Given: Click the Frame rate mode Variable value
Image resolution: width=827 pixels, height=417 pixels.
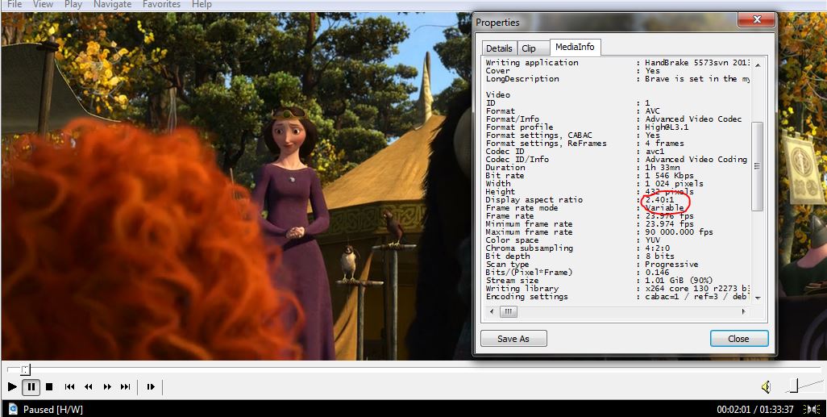Looking at the screenshot, I should pos(664,208).
